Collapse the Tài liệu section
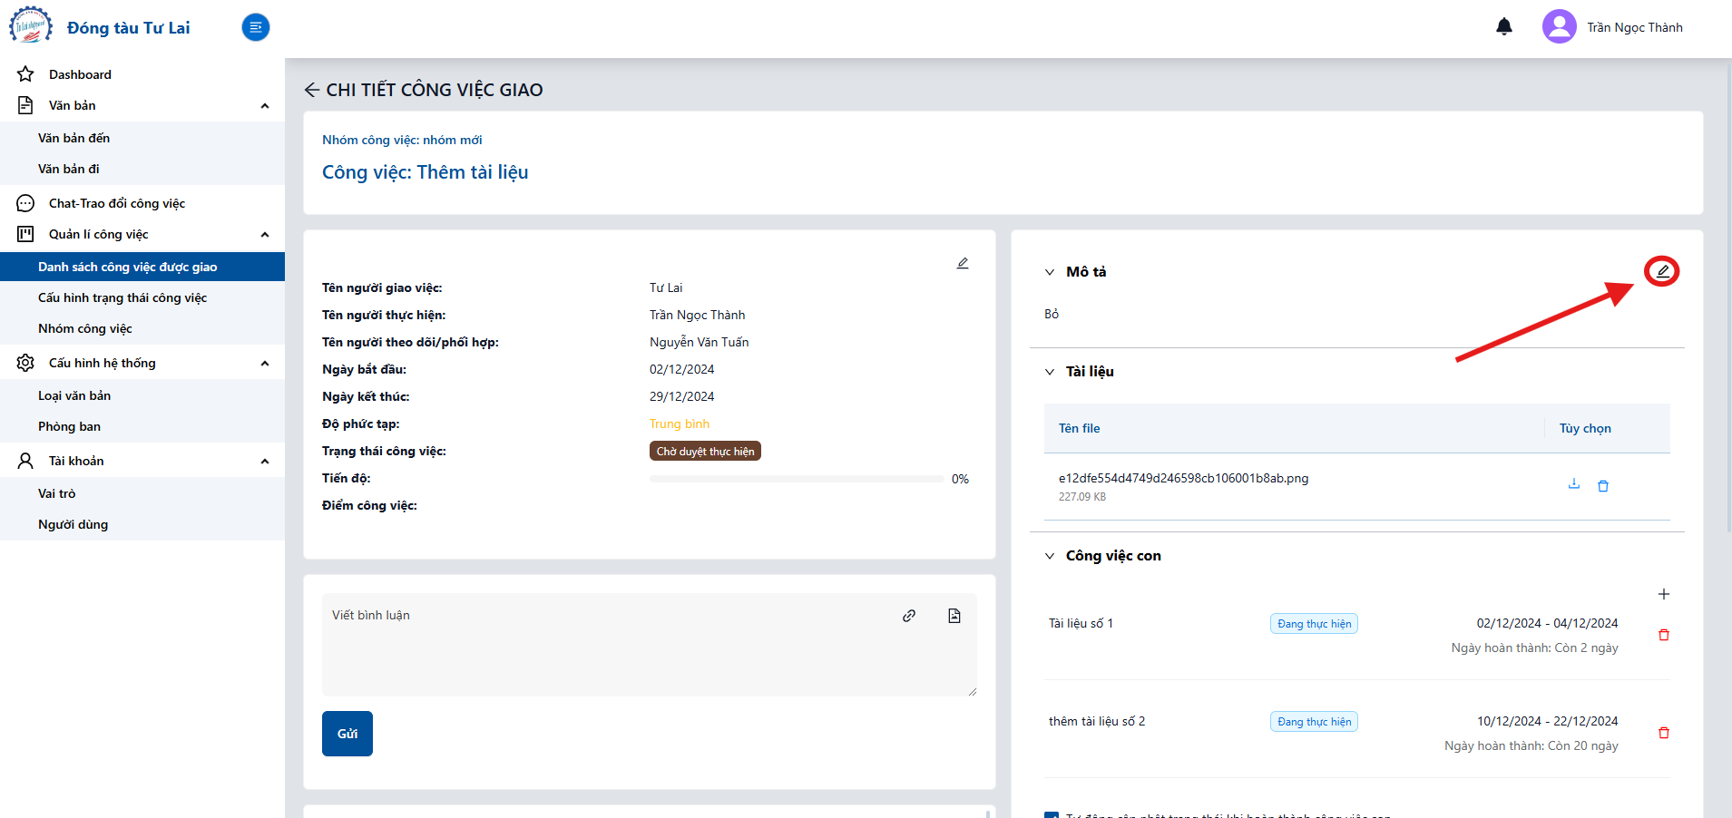This screenshot has width=1732, height=818. 1050,372
